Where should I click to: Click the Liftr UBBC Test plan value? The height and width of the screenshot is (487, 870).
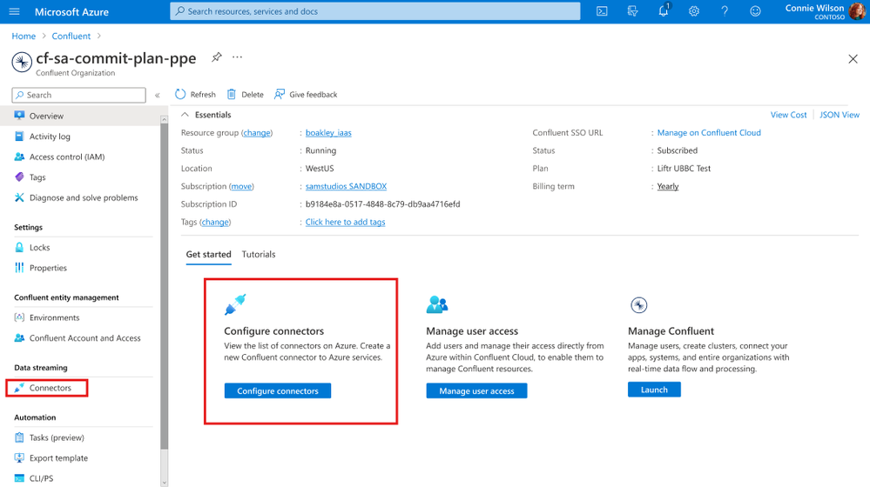(685, 169)
